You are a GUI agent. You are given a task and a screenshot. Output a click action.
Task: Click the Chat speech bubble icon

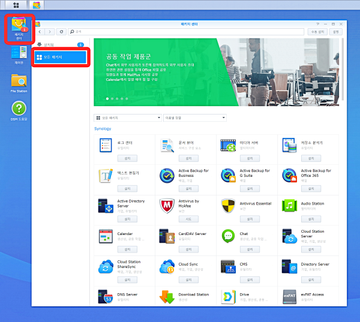(x=228, y=236)
